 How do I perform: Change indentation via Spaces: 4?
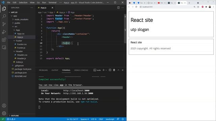85,119
